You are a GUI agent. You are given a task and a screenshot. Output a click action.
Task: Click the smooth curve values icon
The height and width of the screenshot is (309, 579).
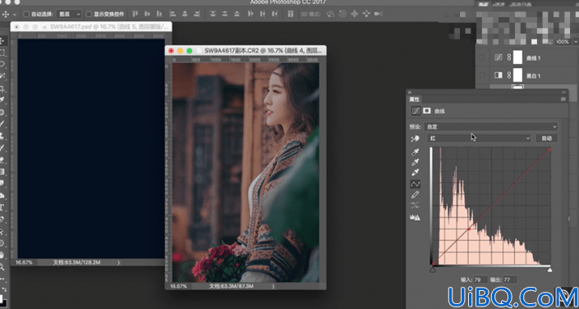click(416, 205)
